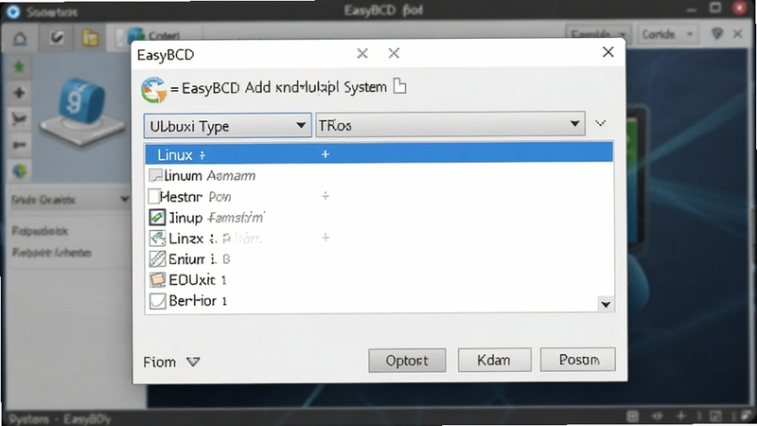Uncheck the Jinup checkbox
This screenshot has width=757, height=426.
pyautogui.click(x=157, y=218)
